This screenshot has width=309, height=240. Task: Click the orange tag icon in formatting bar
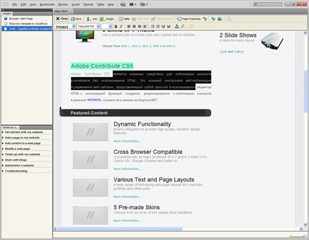191,26
